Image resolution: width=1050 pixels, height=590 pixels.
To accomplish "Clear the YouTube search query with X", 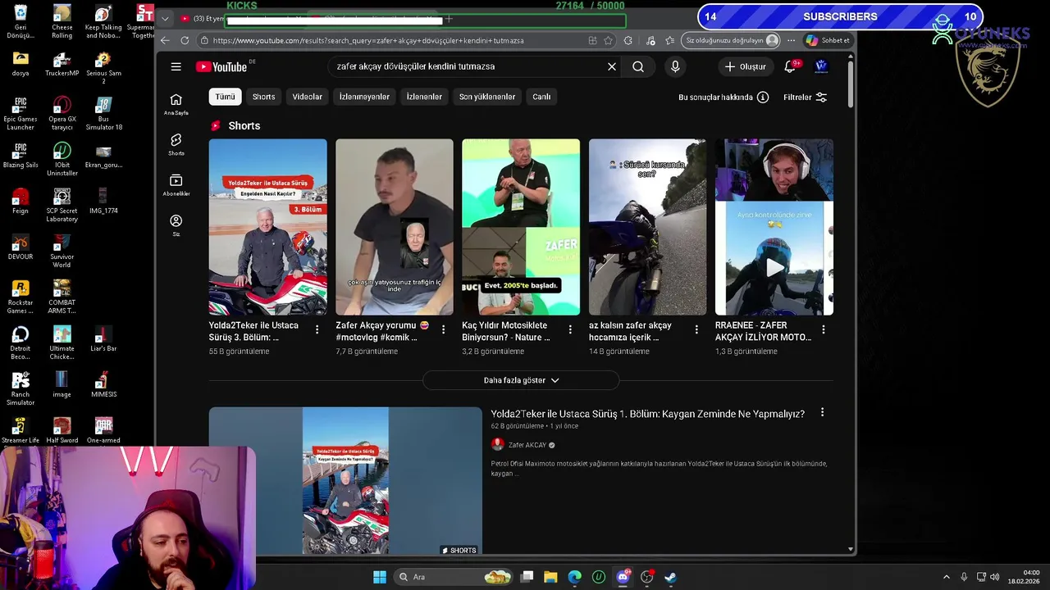I will pos(611,66).
